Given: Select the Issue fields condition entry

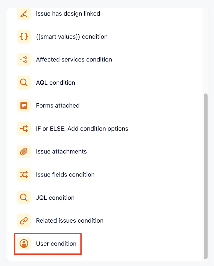Looking at the screenshot, I should coord(65,175).
